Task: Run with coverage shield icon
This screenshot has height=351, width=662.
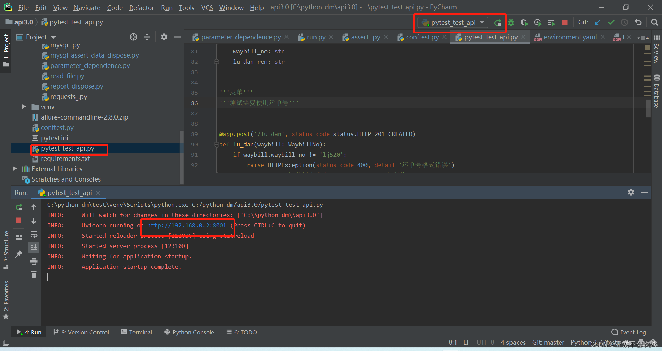Action: (524, 23)
